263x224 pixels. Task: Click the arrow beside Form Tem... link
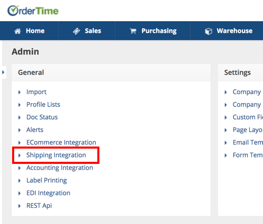click(226, 155)
